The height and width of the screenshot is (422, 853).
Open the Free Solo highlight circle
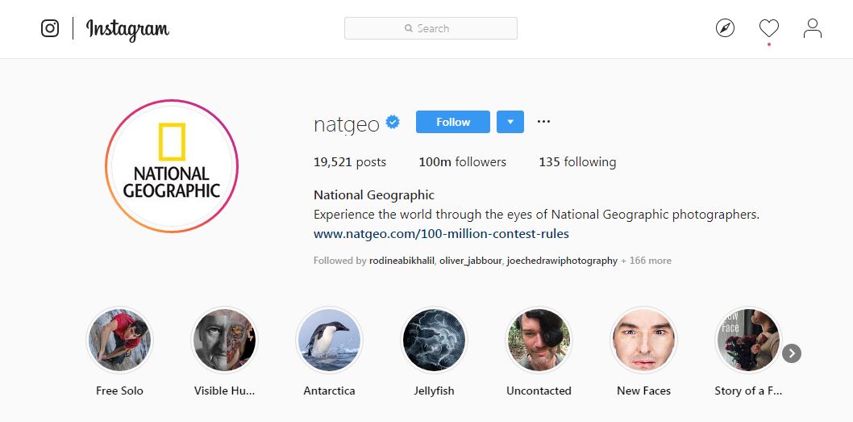[119, 340]
